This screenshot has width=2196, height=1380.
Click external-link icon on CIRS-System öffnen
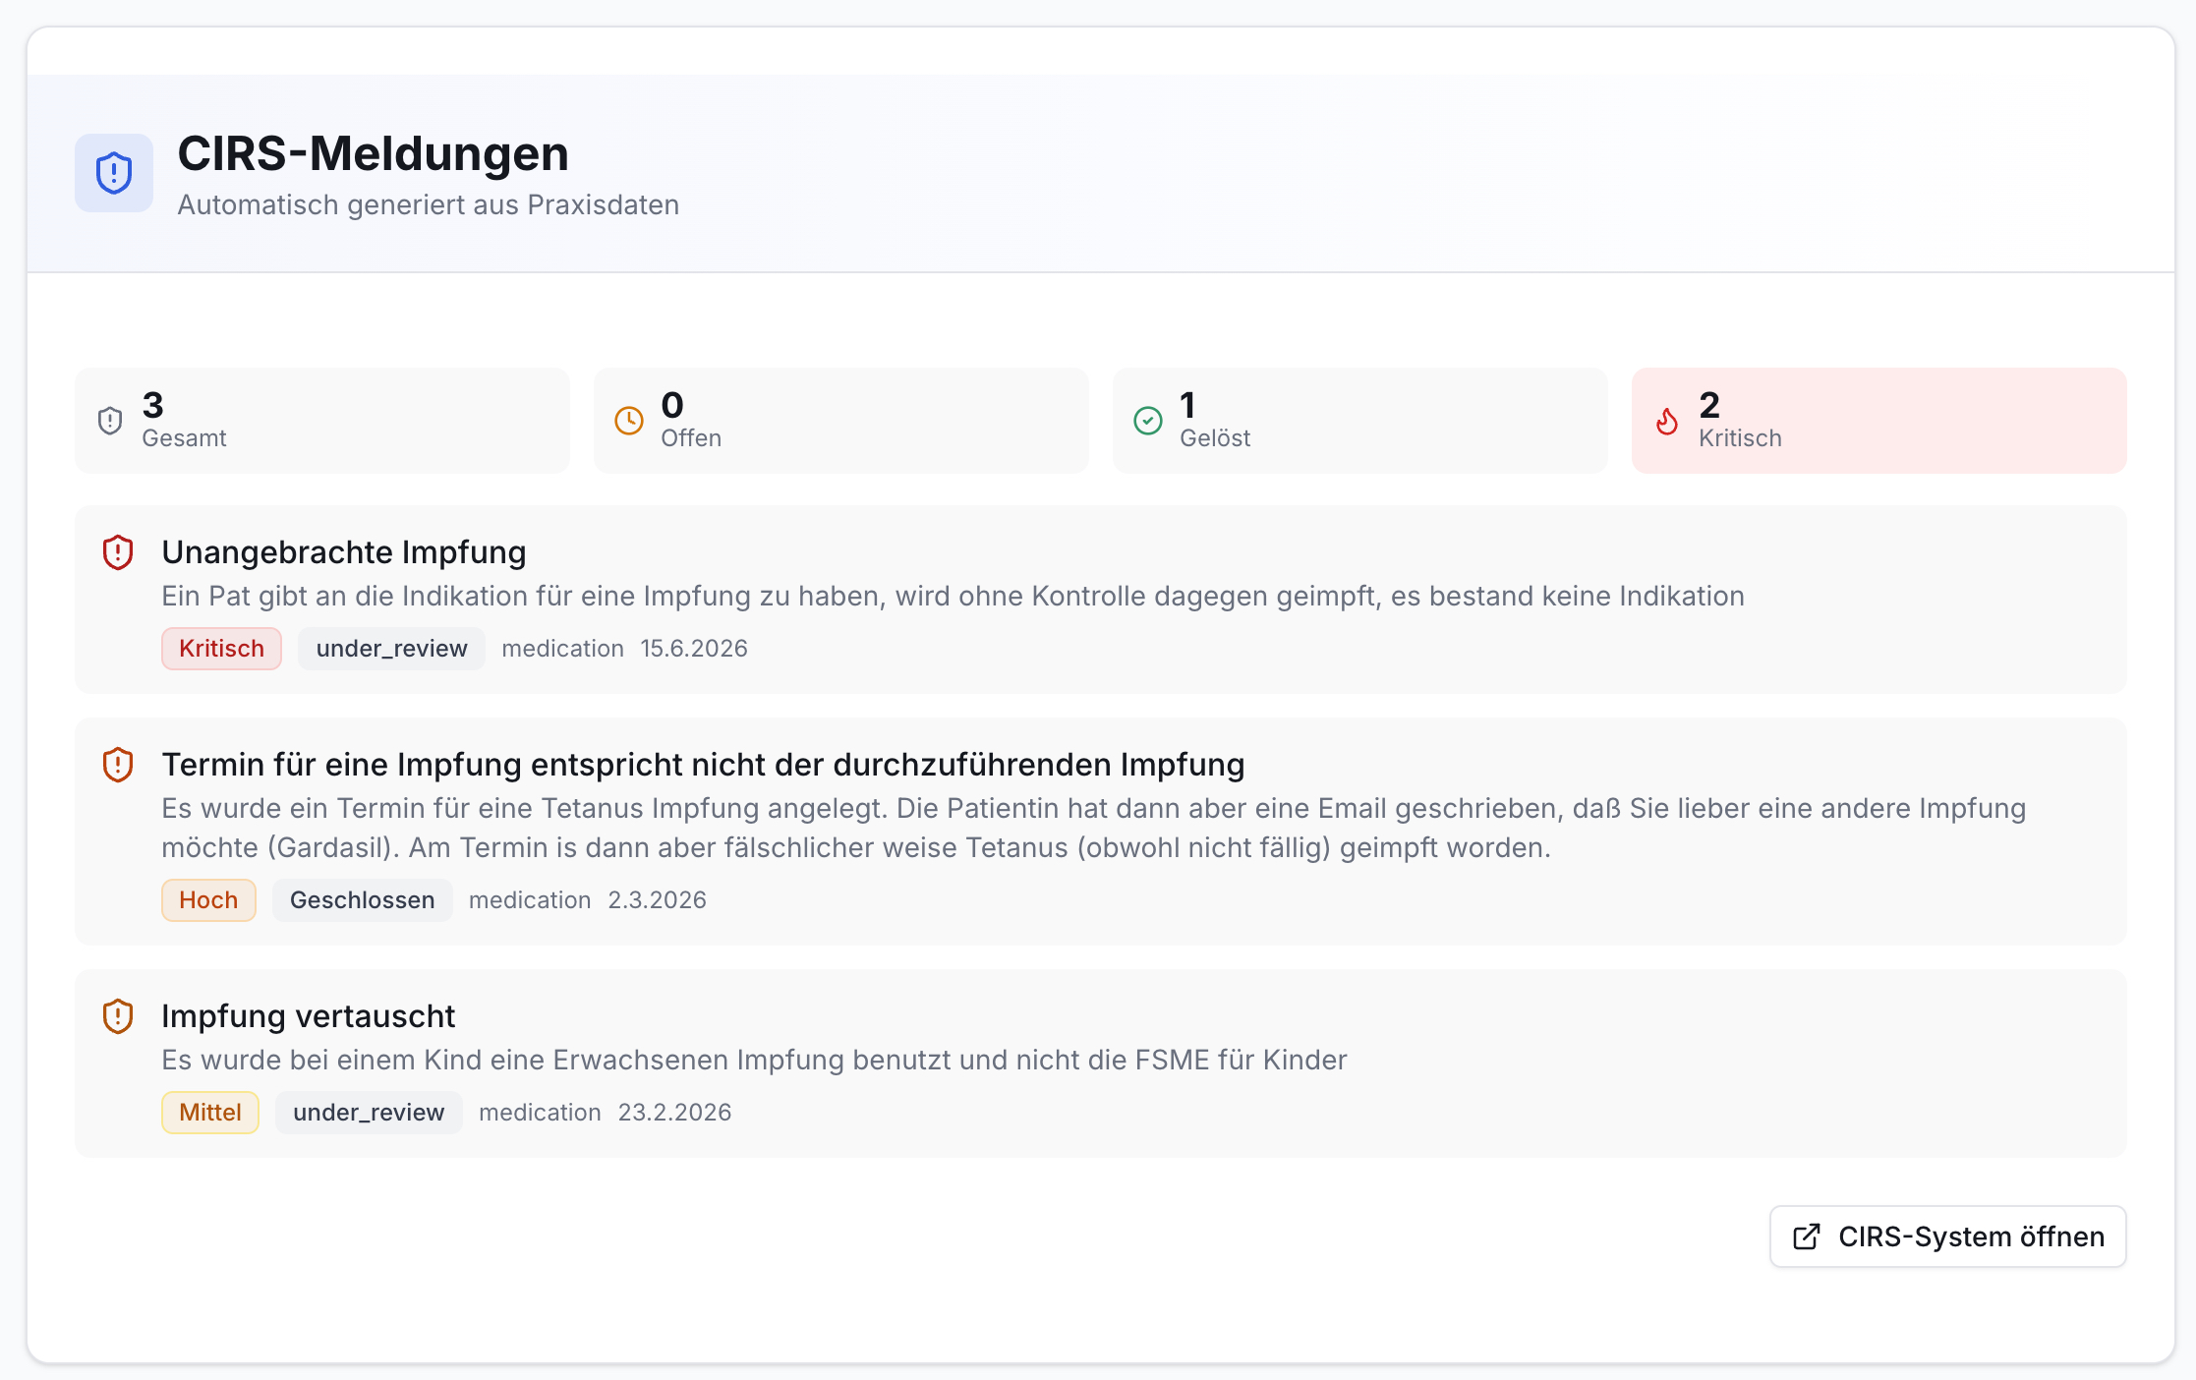click(x=1807, y=1236)
